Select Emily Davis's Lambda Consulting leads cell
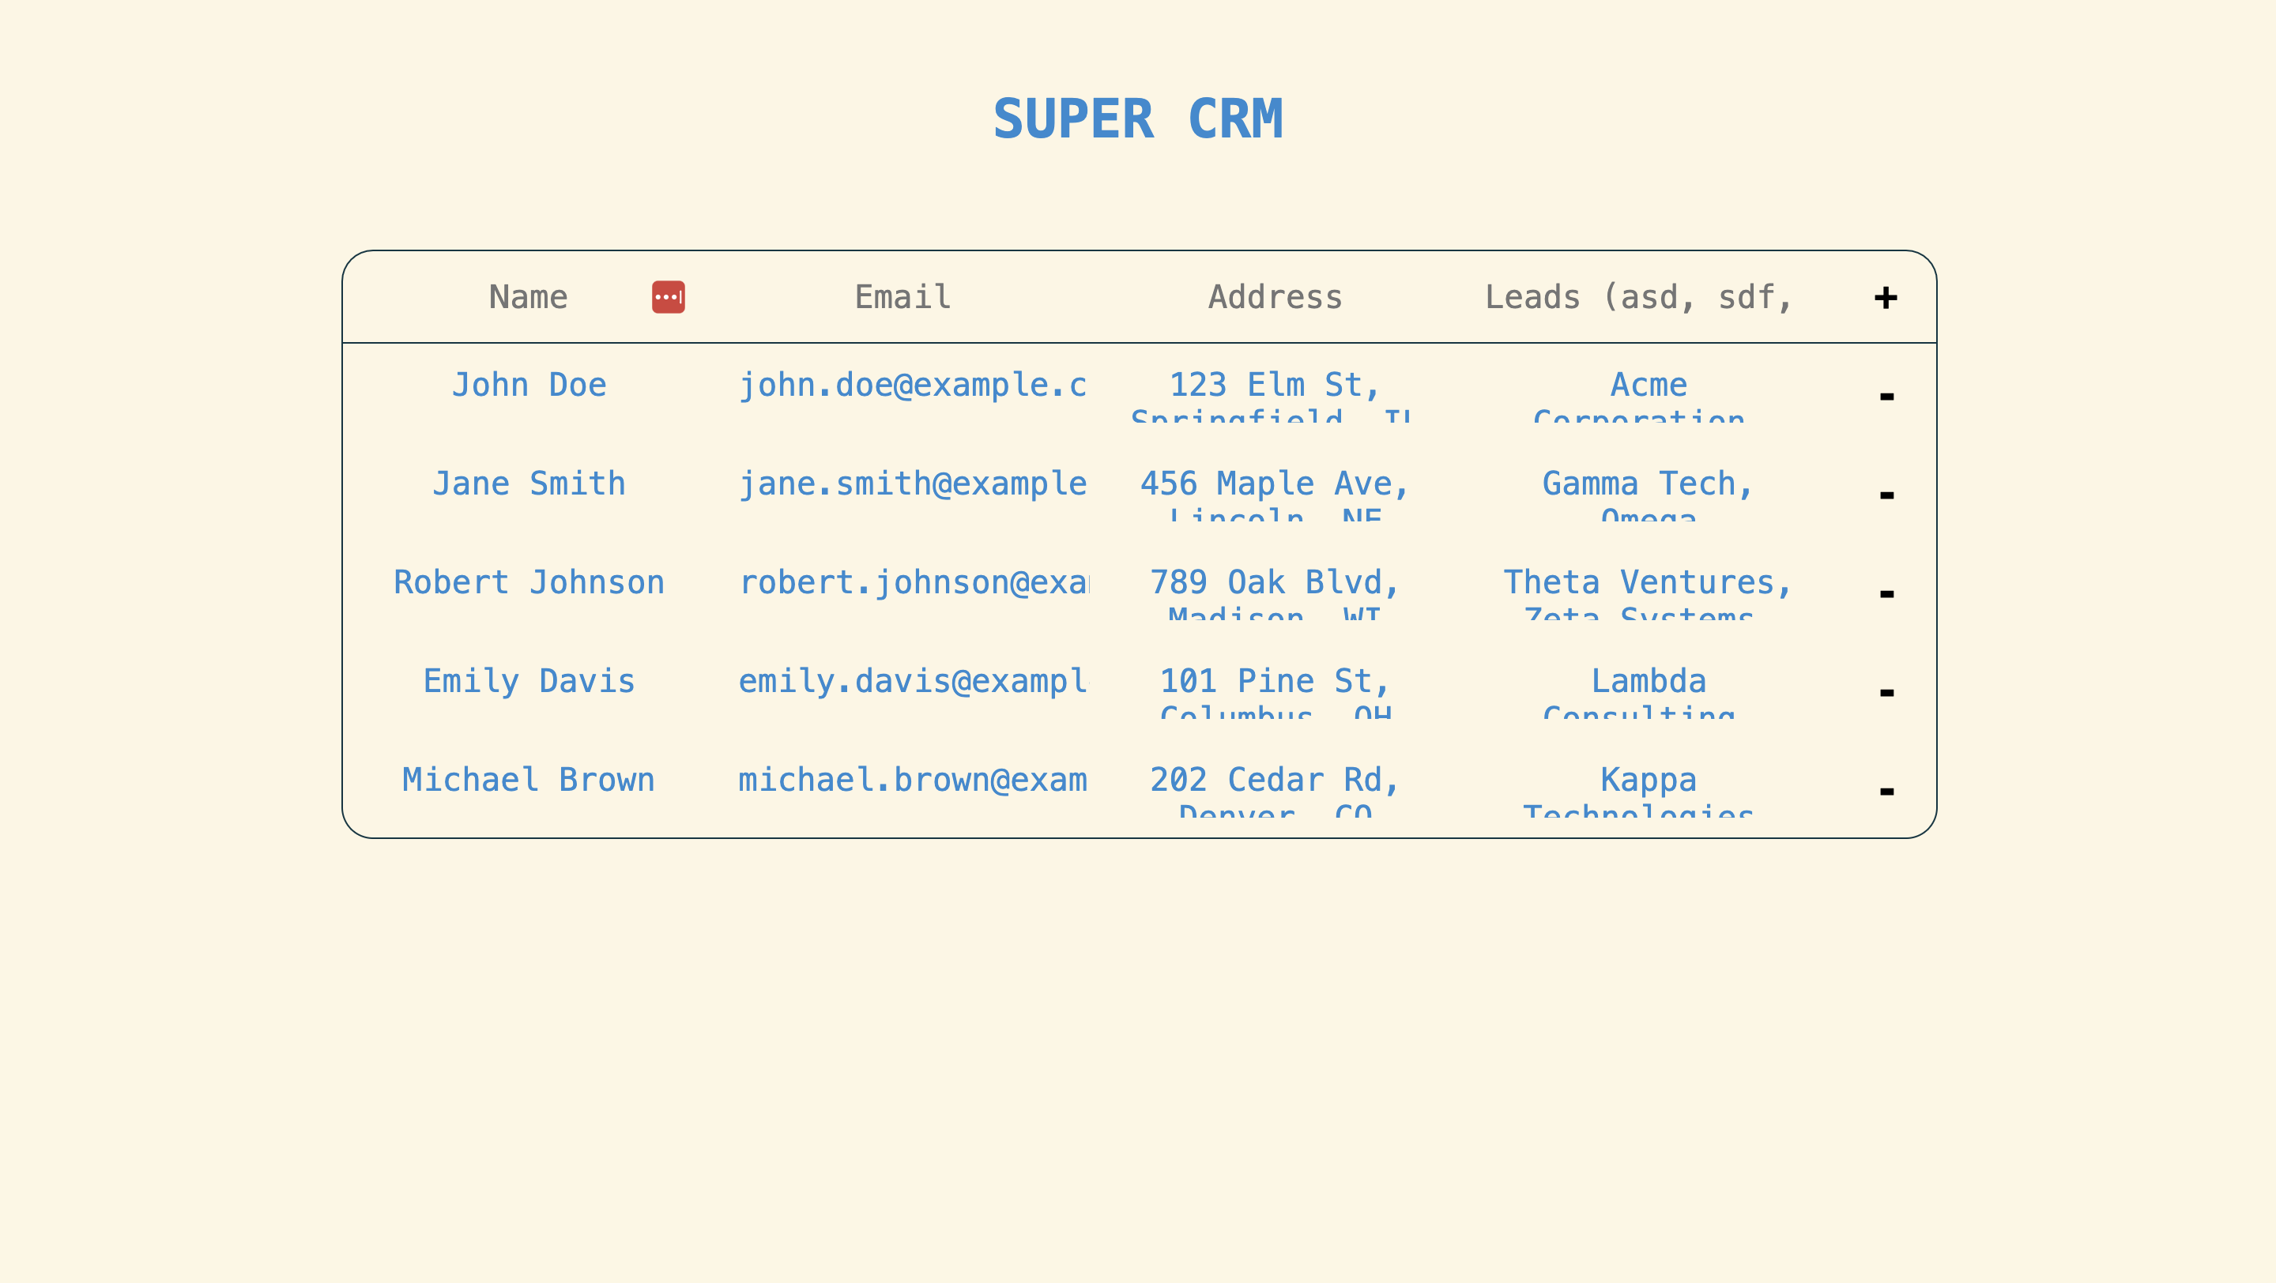 click(x=1649, y=693)
